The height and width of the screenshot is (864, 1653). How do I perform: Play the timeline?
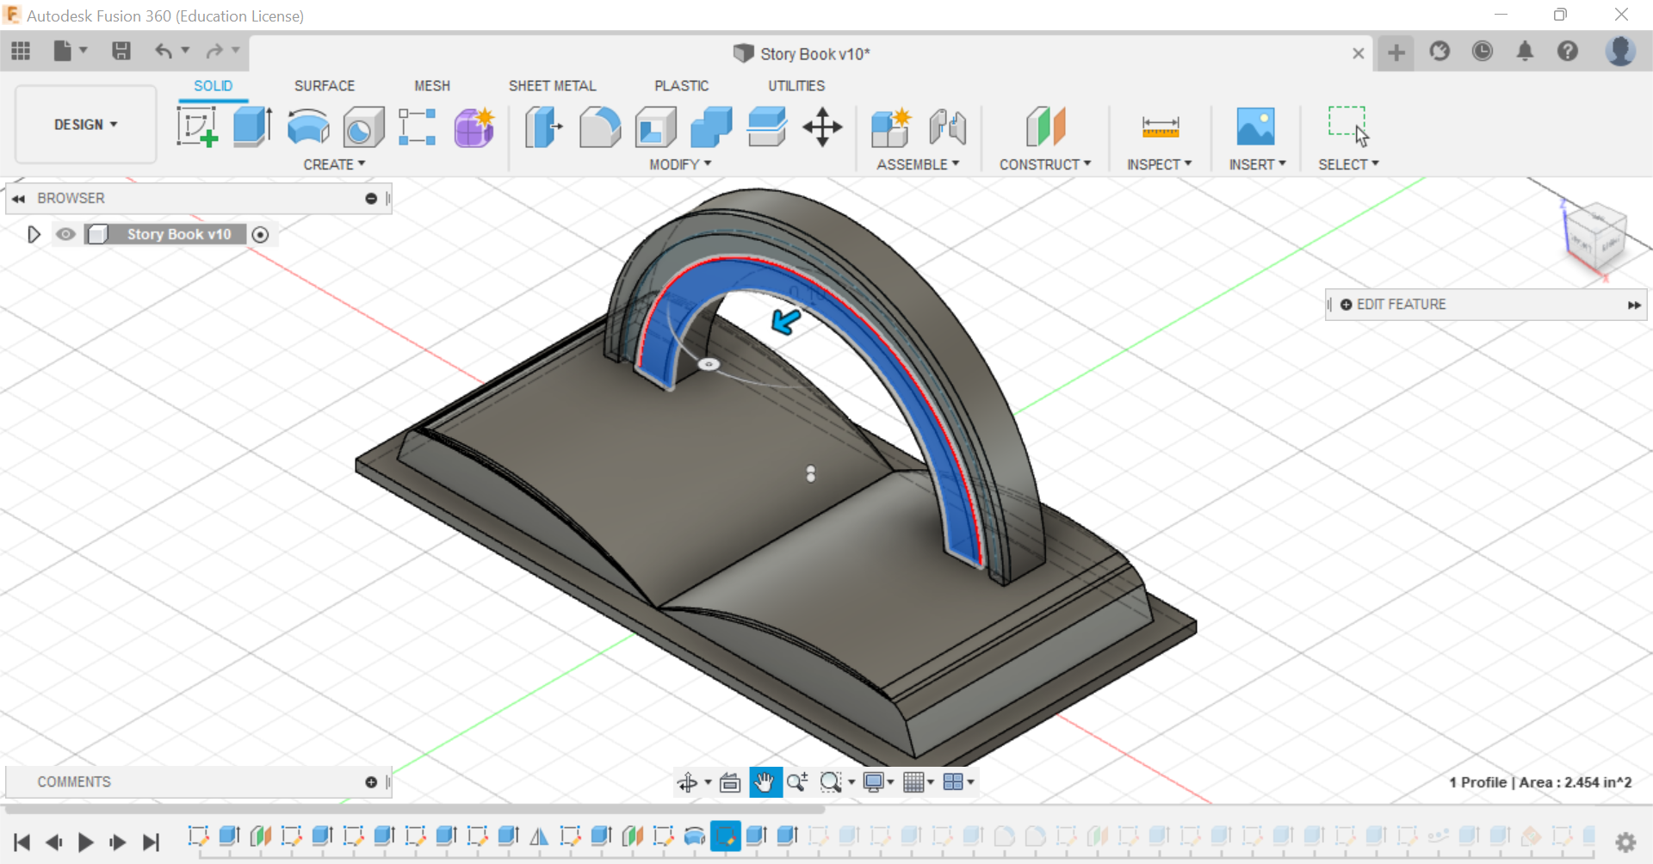point(85,842)
